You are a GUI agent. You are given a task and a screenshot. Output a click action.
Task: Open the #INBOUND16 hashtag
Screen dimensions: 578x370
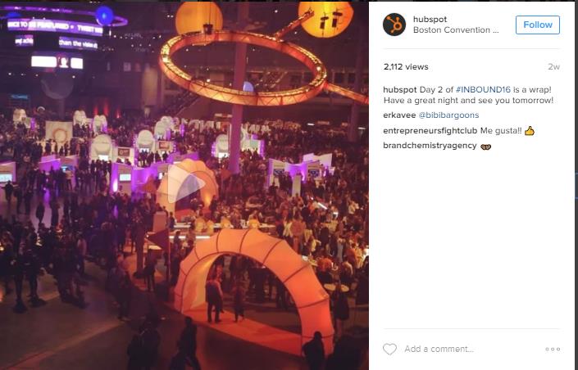[x=483, y=89]
